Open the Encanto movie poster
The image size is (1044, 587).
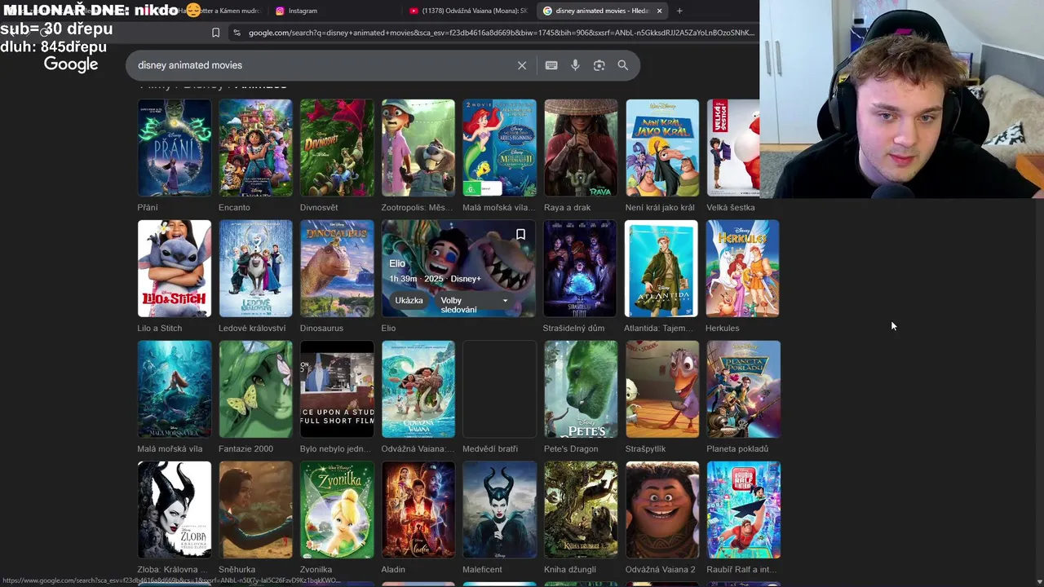255,148
